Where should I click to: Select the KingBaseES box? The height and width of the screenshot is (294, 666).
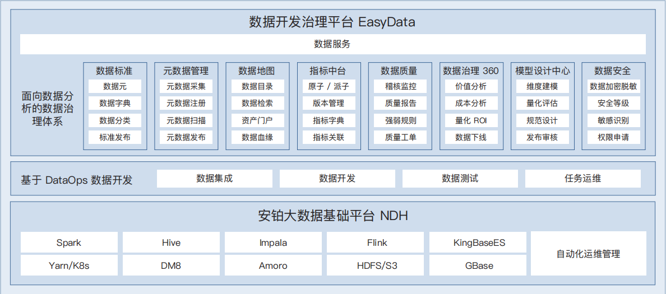478,242
